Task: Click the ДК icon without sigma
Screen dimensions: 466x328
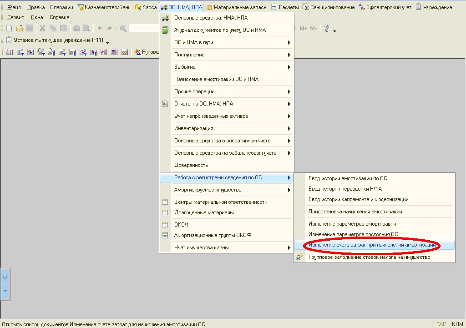Action: 114,52
